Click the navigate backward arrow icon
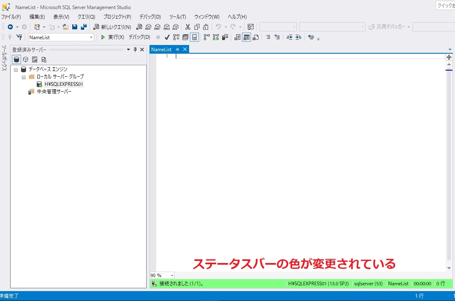 coord(10,27)
